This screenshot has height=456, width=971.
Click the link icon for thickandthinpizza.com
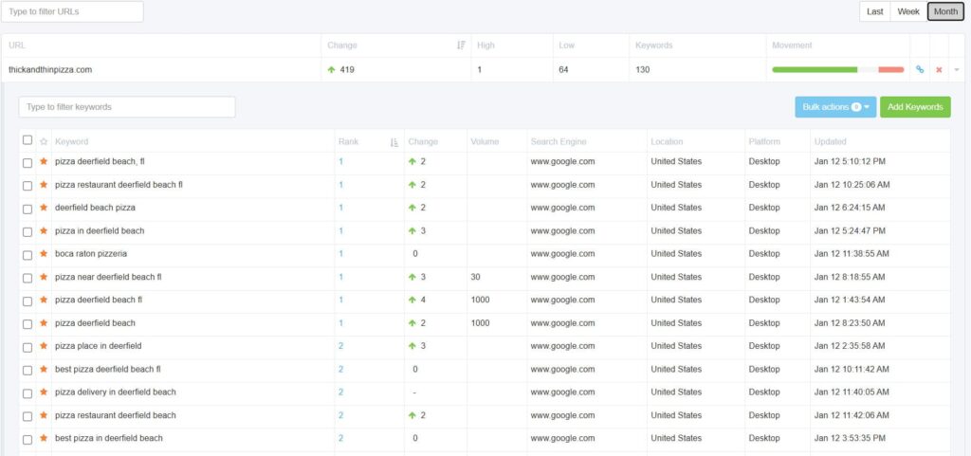click(919, 70)
